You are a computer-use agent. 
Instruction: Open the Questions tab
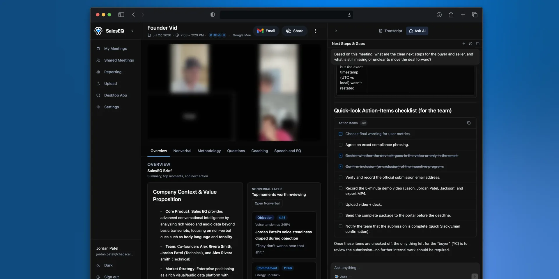coord(236,151)
